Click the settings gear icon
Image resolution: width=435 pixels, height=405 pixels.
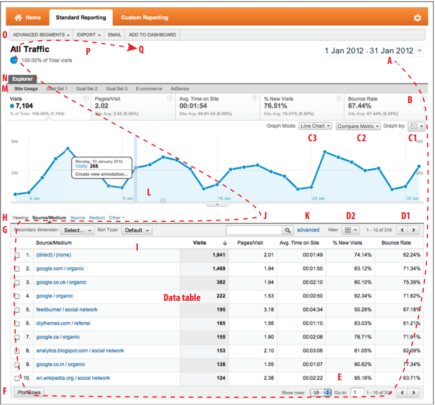click(x=417, y=18)
